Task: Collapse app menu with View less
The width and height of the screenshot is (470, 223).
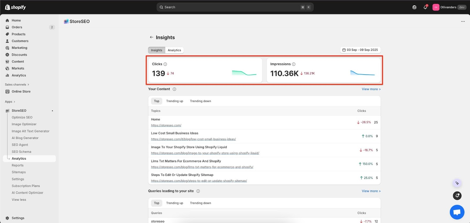Action: [x=19, y=200]
